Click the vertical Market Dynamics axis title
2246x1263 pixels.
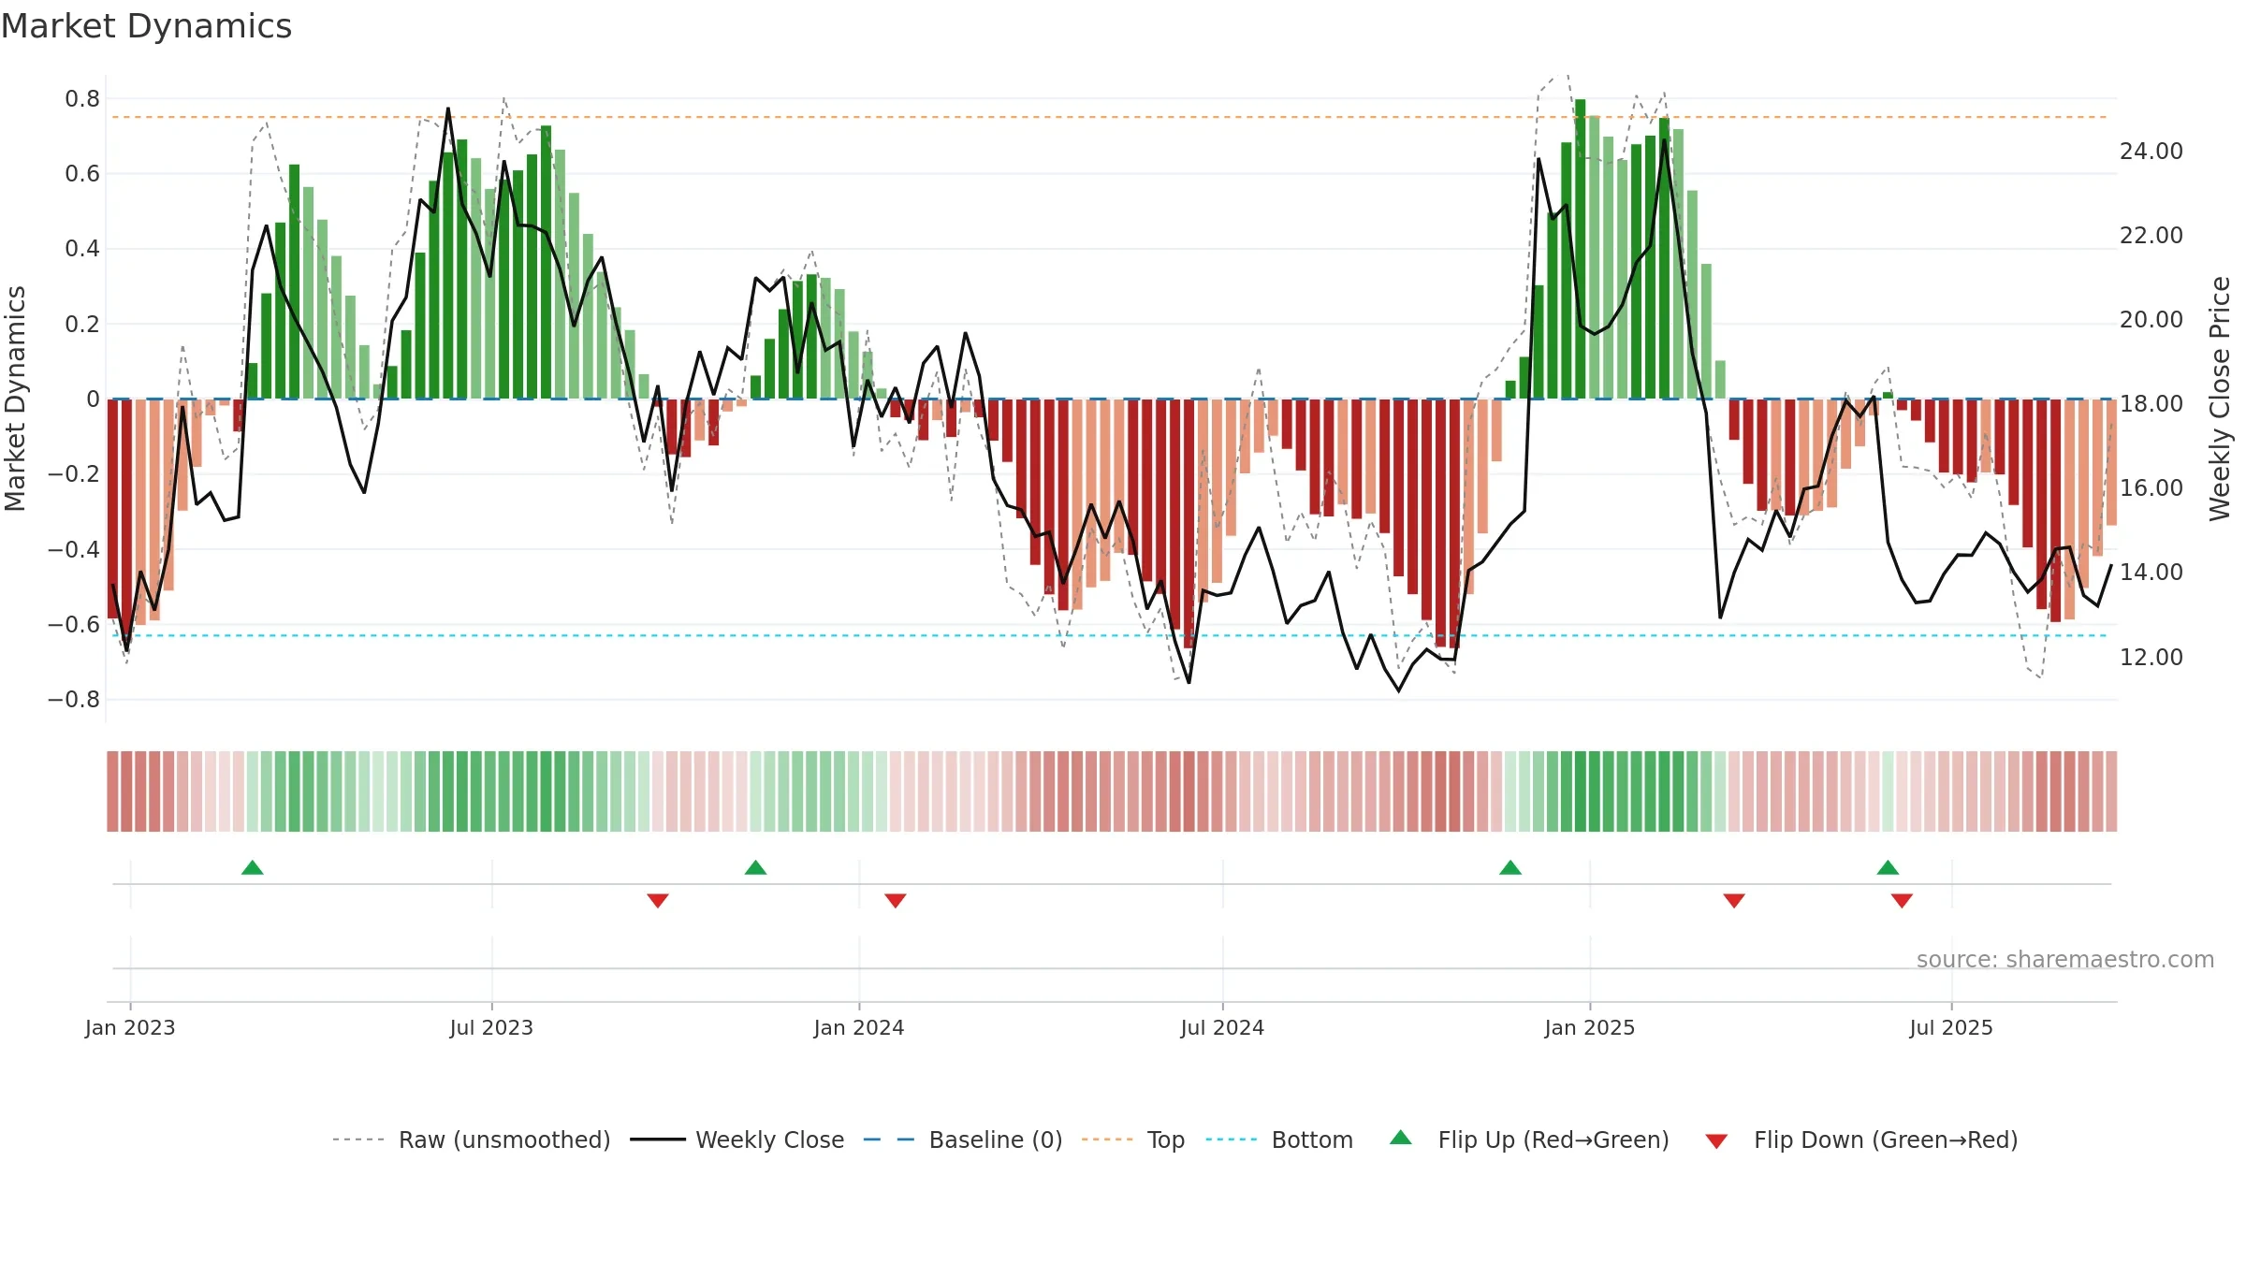coord(15,399)
